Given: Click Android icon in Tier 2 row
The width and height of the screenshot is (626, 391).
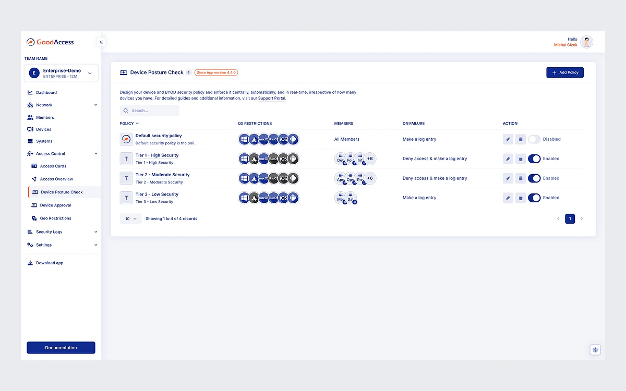Looking at the screenshot, I should [x=293, y=178].
